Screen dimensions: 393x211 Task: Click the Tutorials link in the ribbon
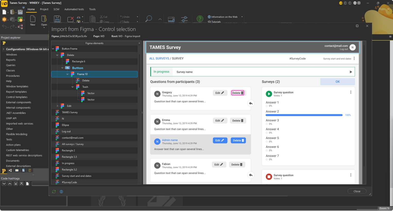[x=214, y=22]
